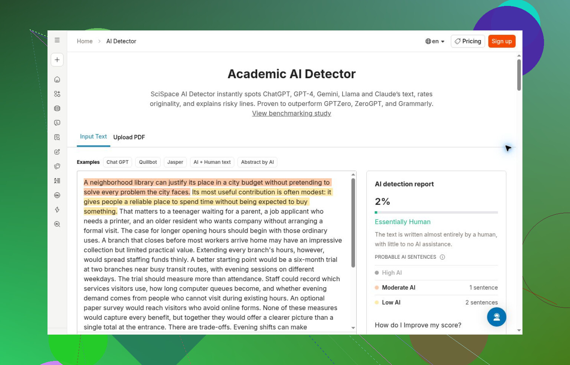The height and width of the screenshot is (365, 570).
Task: Open the sidebar icon below the pencil
Action: tap(57, 166)
